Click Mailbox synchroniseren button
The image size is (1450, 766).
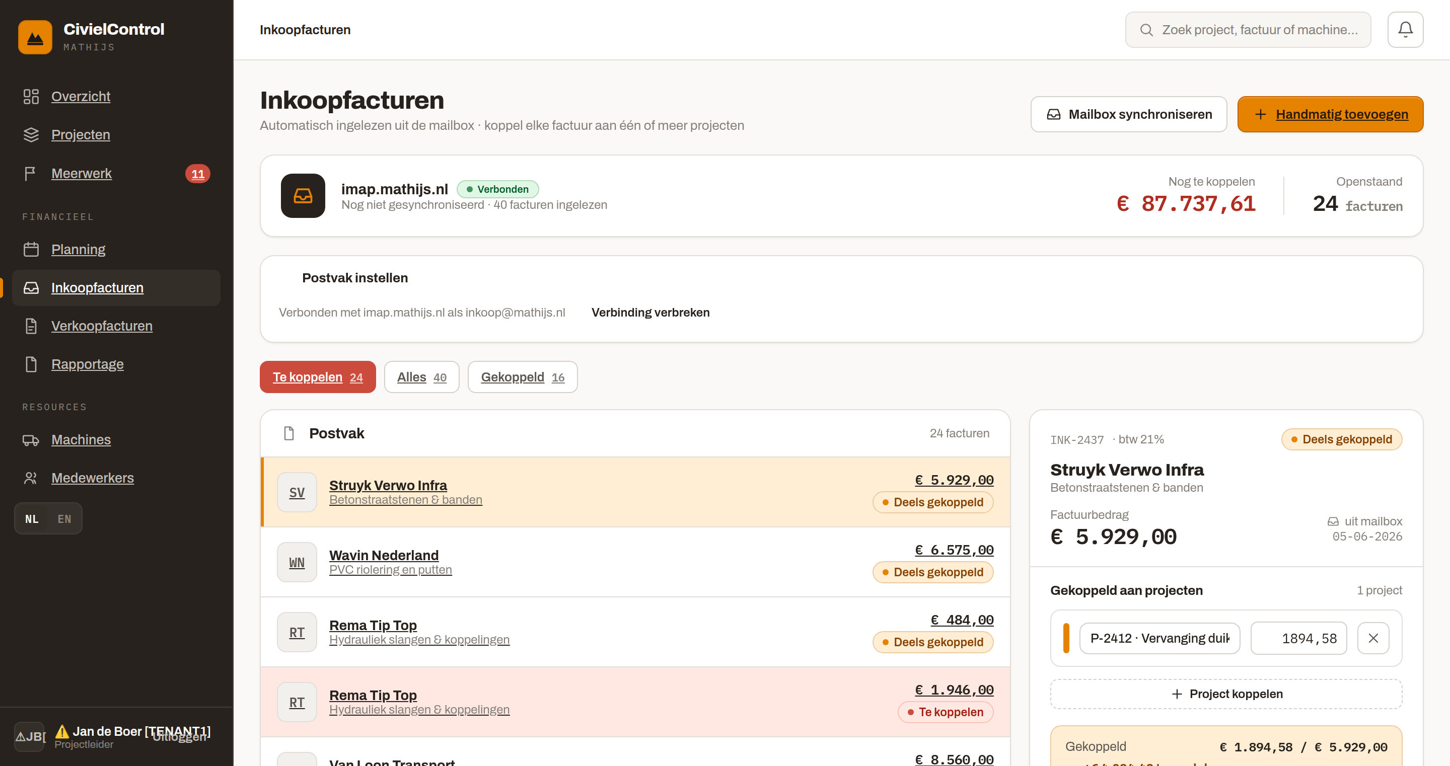click(1129, 114)
